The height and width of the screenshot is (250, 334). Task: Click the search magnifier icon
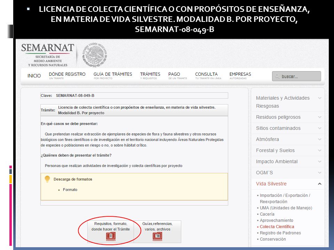coord(277,76)
